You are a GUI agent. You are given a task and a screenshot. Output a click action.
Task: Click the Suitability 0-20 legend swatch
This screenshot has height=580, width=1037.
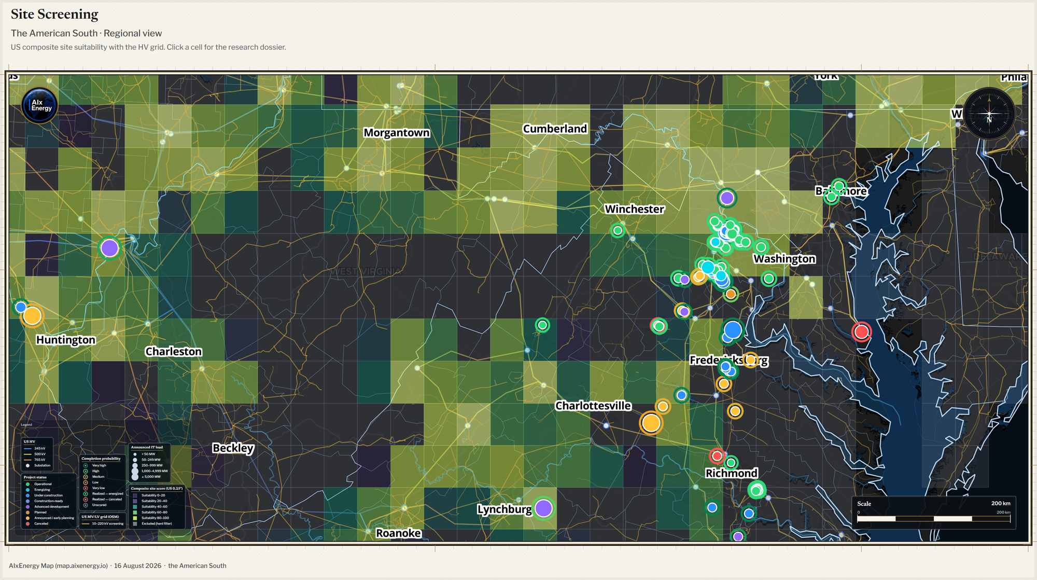coord(135,495)
